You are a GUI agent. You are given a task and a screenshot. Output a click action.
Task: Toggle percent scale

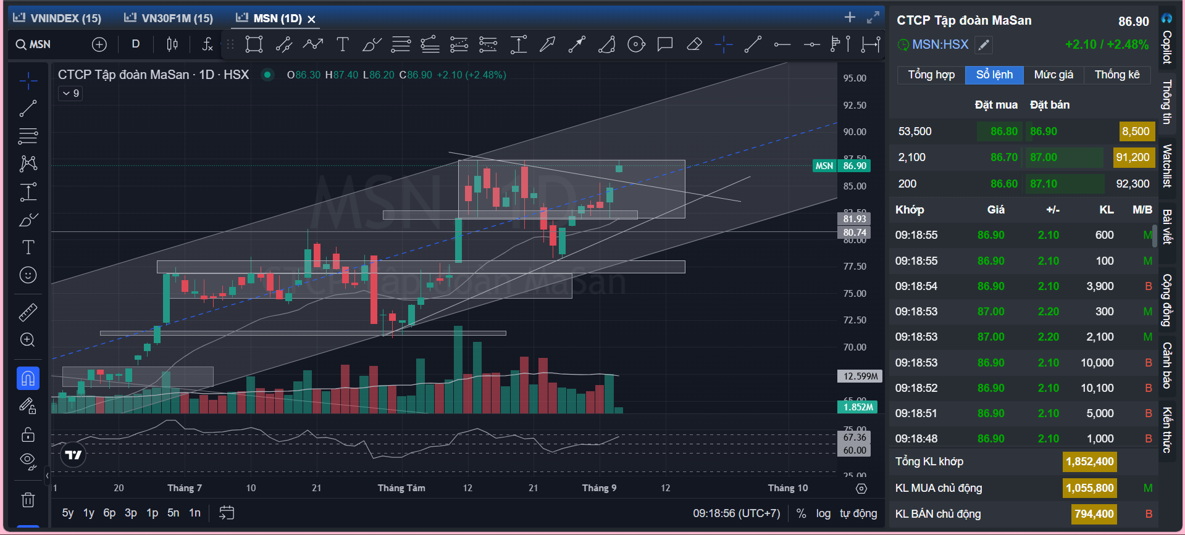pyautogui.click(x=802, y=513)
